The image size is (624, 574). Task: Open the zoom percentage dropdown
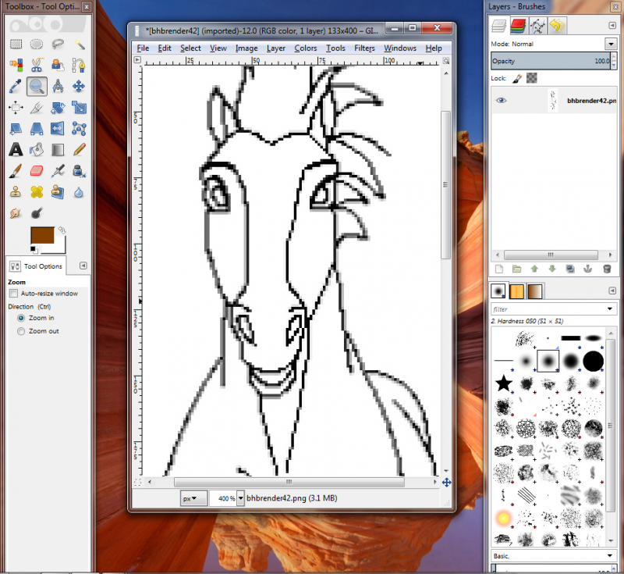pos(240,498)
